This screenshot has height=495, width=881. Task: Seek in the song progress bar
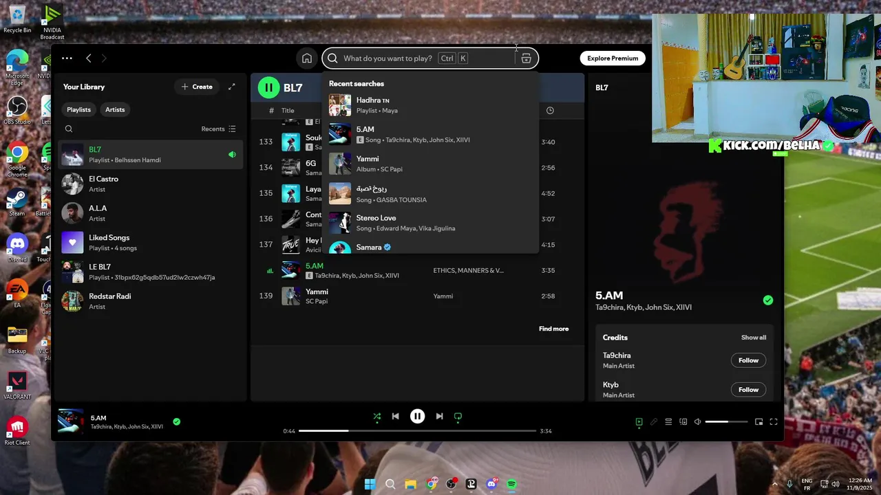click(417, 431)
